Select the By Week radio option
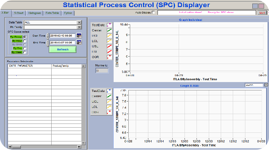Screen dimensions: 269x150 (25, 52)
